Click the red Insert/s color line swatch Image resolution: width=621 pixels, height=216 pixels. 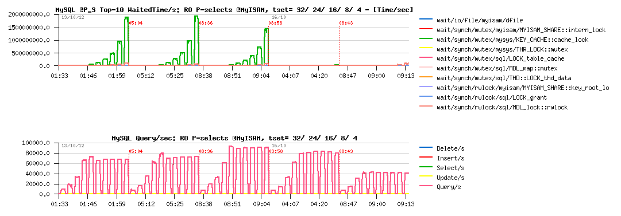[x=425, y=158]
